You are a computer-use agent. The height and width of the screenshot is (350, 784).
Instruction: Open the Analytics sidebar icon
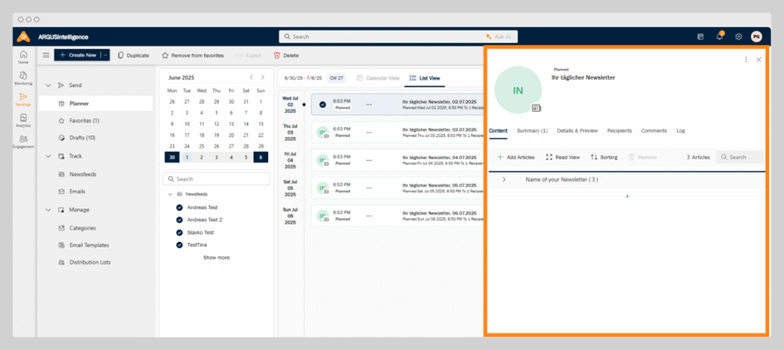[23, 120]
